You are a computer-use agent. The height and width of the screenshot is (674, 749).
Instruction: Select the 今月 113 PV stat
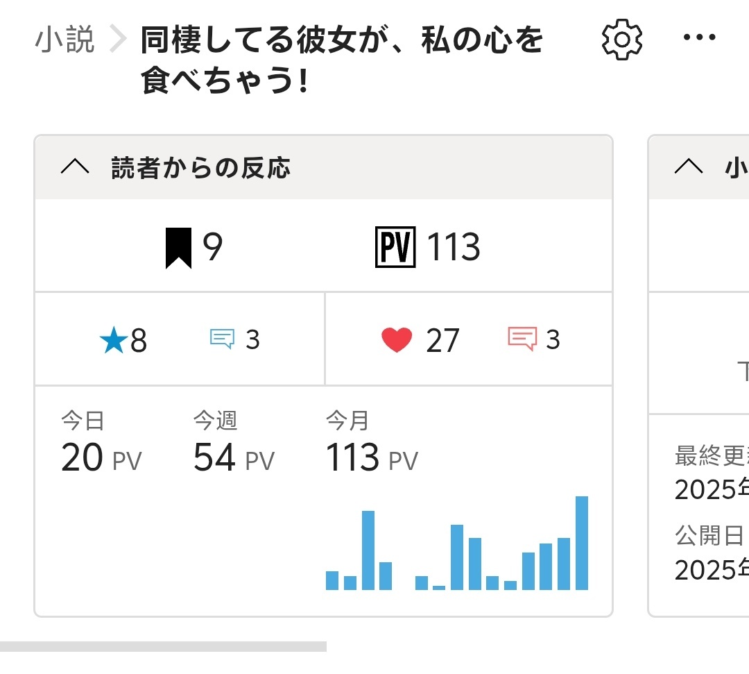[x=372, y=444]
